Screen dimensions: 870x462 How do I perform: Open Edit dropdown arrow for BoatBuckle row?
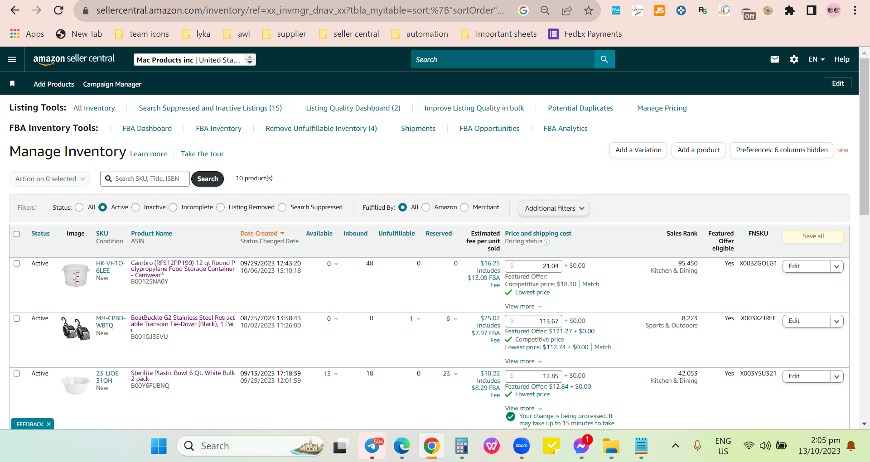click(x=837, y=321)
